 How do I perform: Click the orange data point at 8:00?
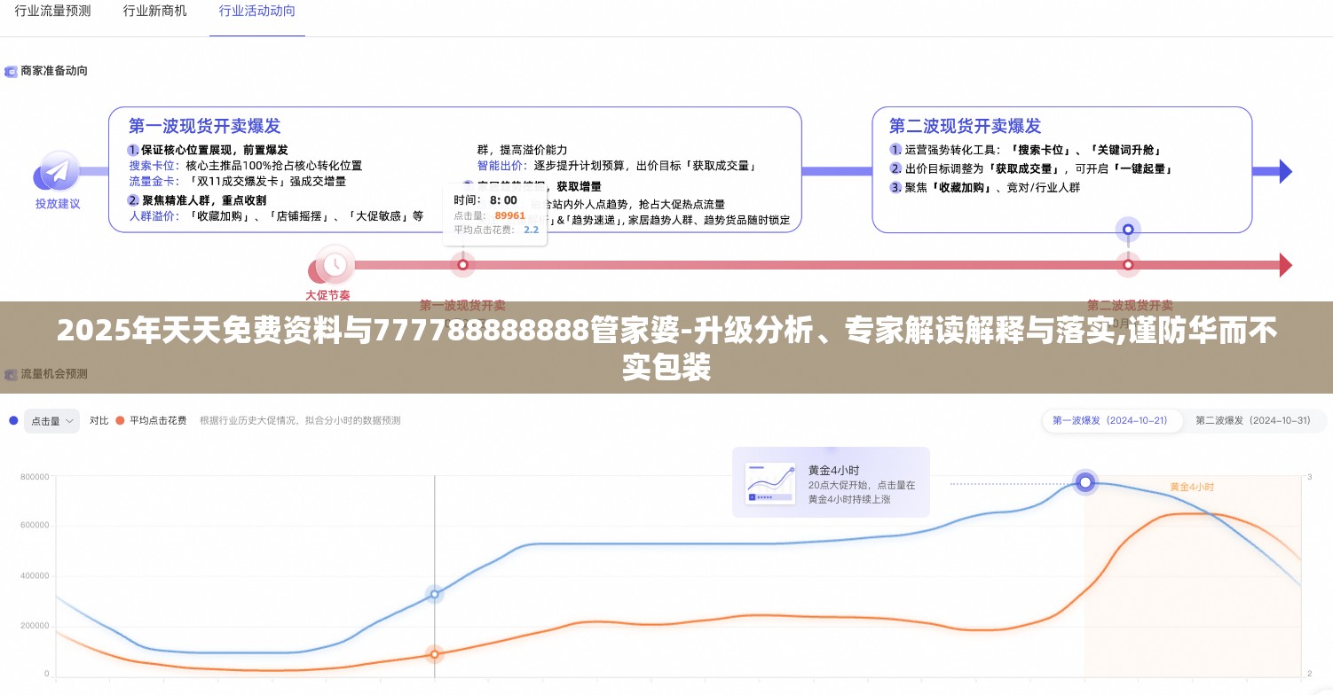434,655
